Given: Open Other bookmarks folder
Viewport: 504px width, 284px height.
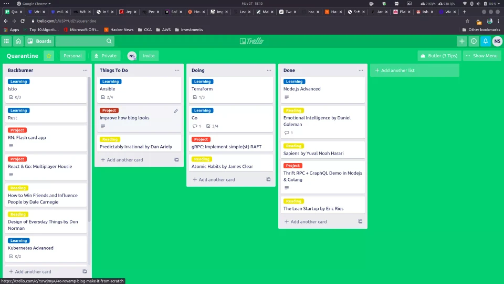Looking at the screenshot, I should 481,29.
